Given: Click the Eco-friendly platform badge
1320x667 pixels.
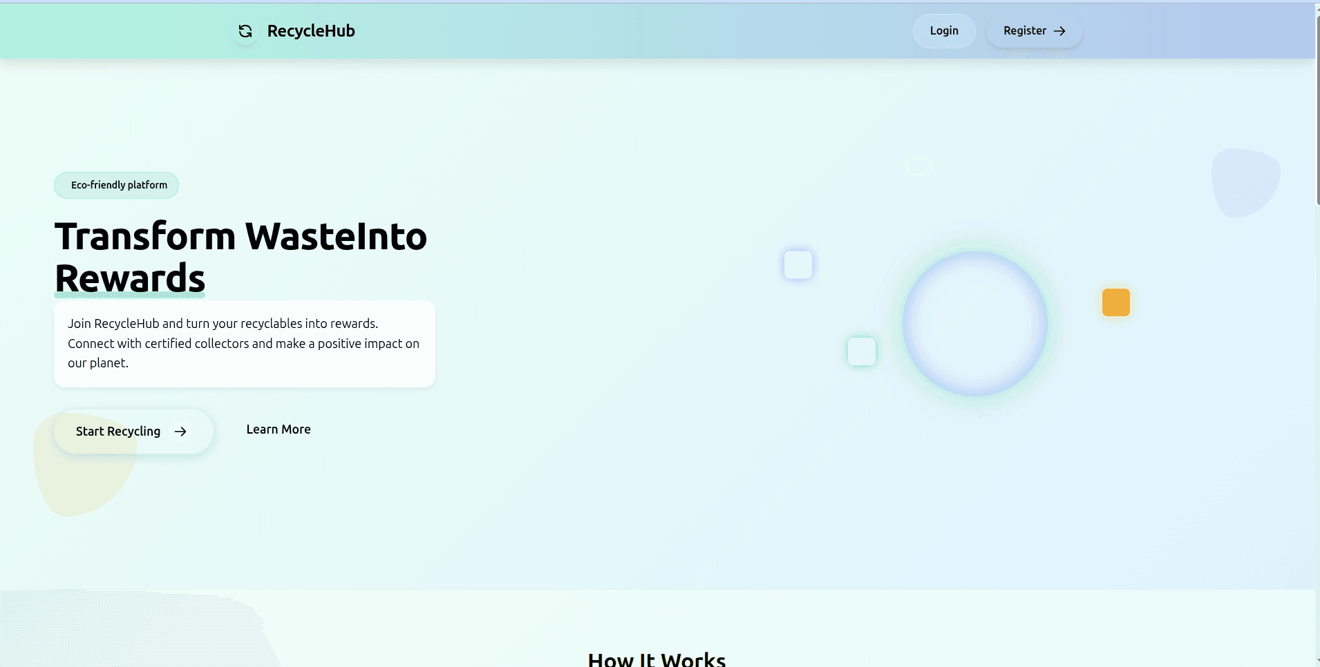Looking at the screenshot, I should (117, 185).
